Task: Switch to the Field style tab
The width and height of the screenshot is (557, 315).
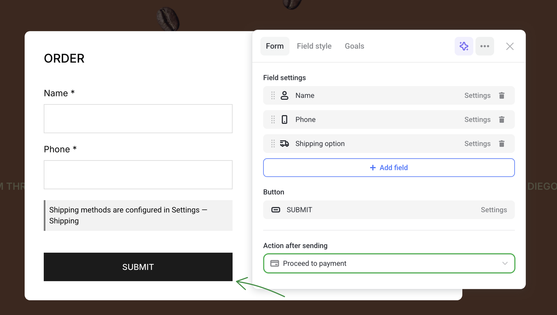Action: [x=314, y=46]
